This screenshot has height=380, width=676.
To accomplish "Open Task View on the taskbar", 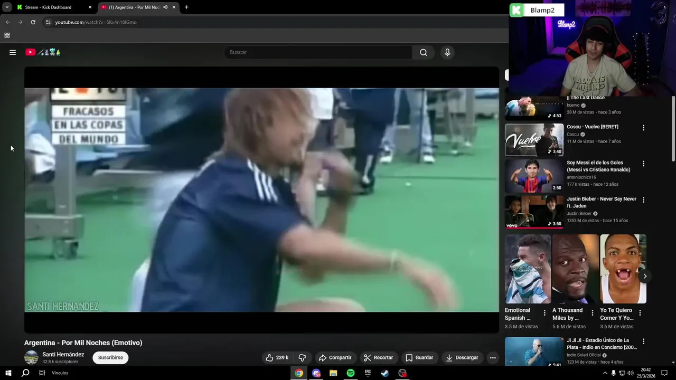I will click(42, 373).
